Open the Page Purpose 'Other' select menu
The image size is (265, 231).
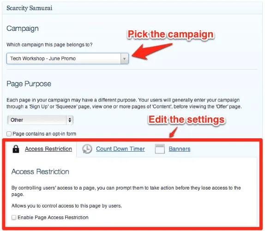40,120
